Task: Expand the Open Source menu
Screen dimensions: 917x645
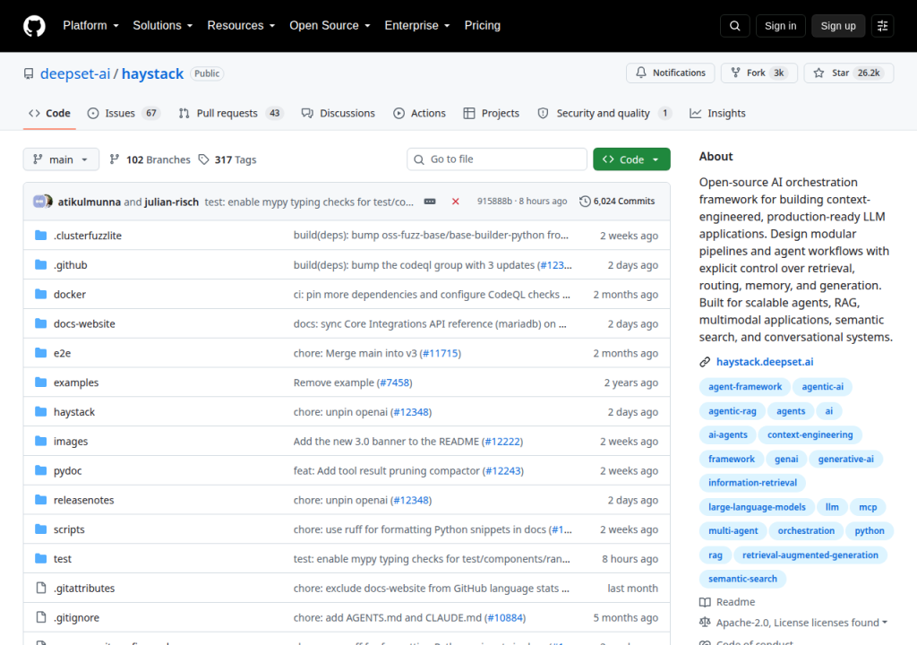Action: [330, 26]
